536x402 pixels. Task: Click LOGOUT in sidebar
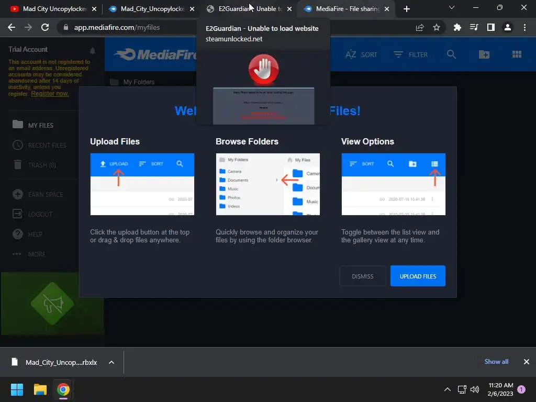coord(32,214)
